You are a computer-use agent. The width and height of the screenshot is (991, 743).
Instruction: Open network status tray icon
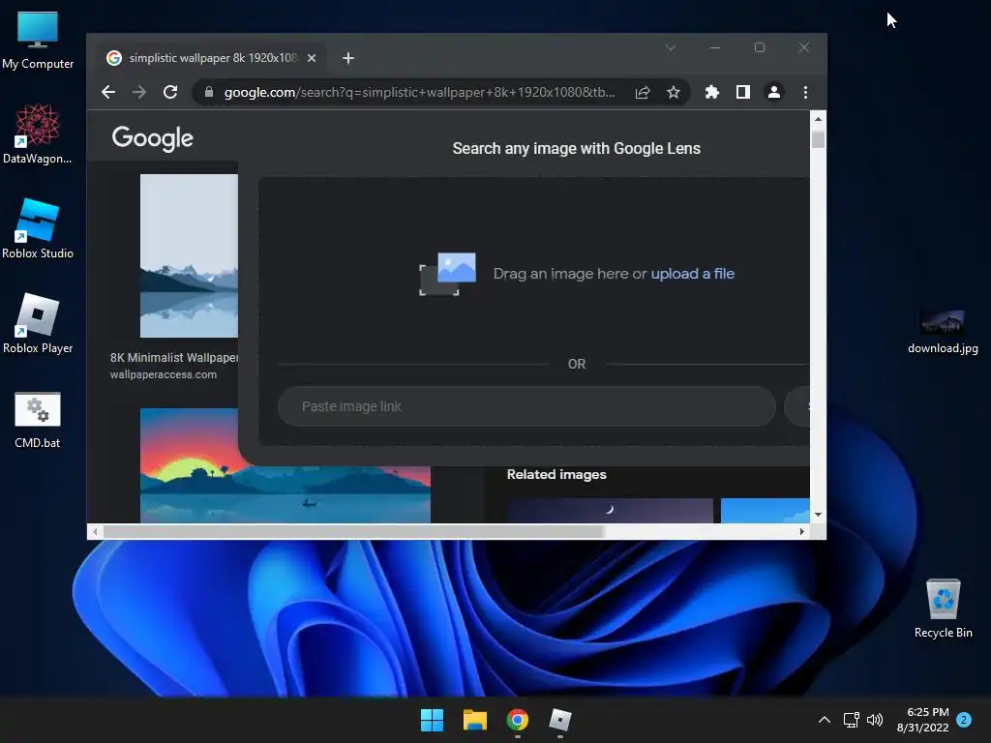[852, 720]
